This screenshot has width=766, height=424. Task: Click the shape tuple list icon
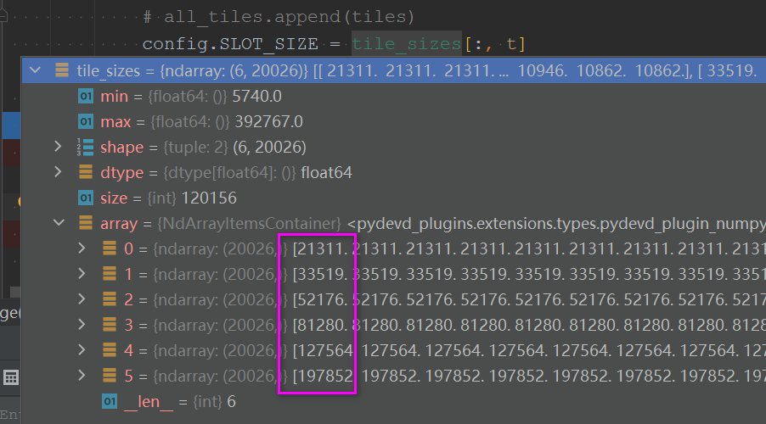86,147
